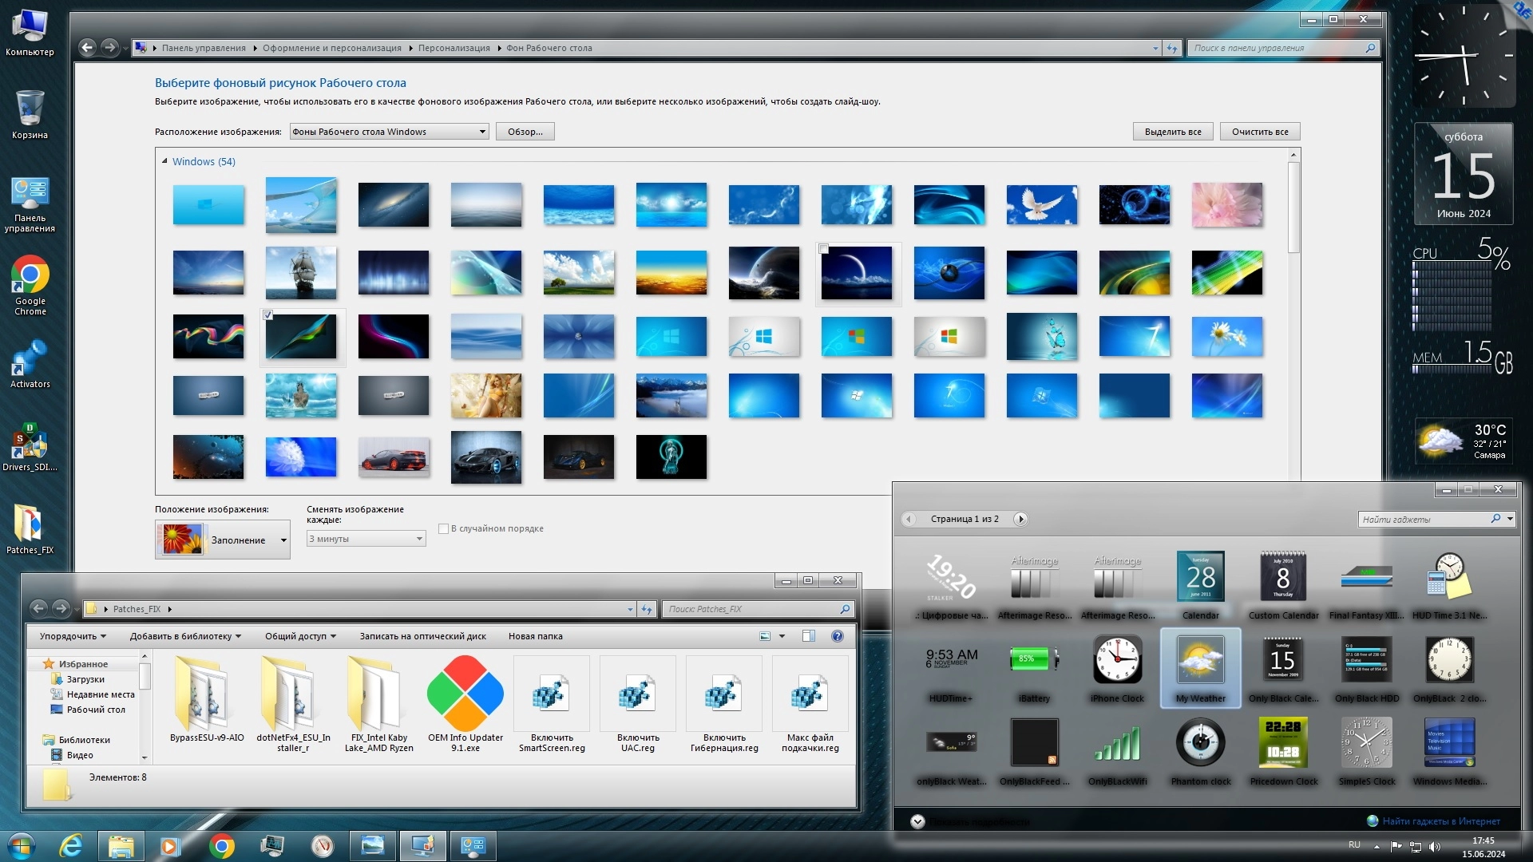Image resolution: width=1533 pixels, height=862 pixels.
Task: Open the Activators desktop shortcut
Action: [30, 359]
